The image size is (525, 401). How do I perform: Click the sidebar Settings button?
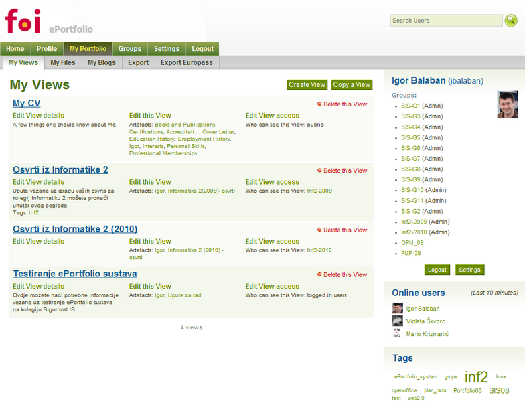(x=469, y=270)
